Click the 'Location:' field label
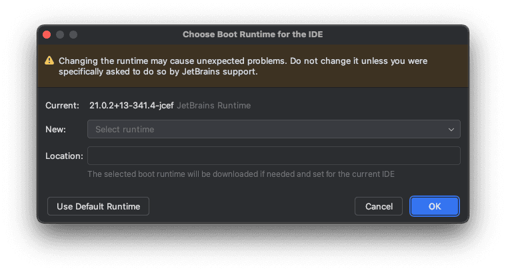Image resolution: width=506 pixels, height=272 pixels. pyautogui.click(x=64, y=156)
